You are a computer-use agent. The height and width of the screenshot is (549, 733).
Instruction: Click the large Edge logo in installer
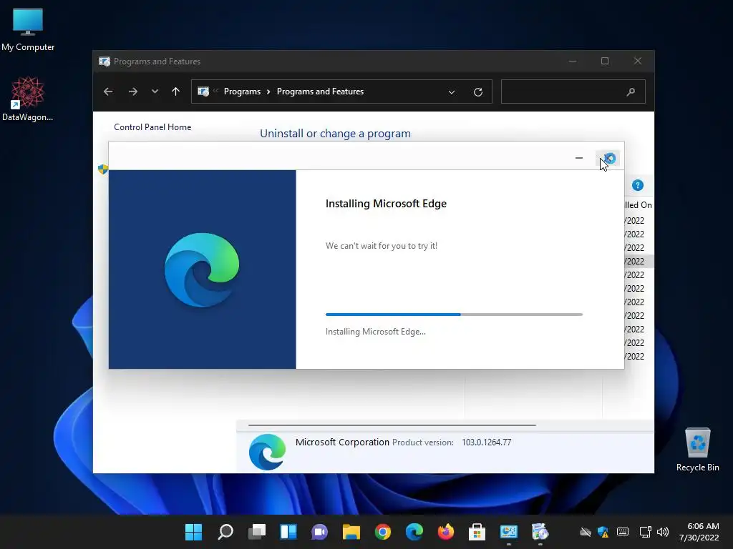point(202,269)
